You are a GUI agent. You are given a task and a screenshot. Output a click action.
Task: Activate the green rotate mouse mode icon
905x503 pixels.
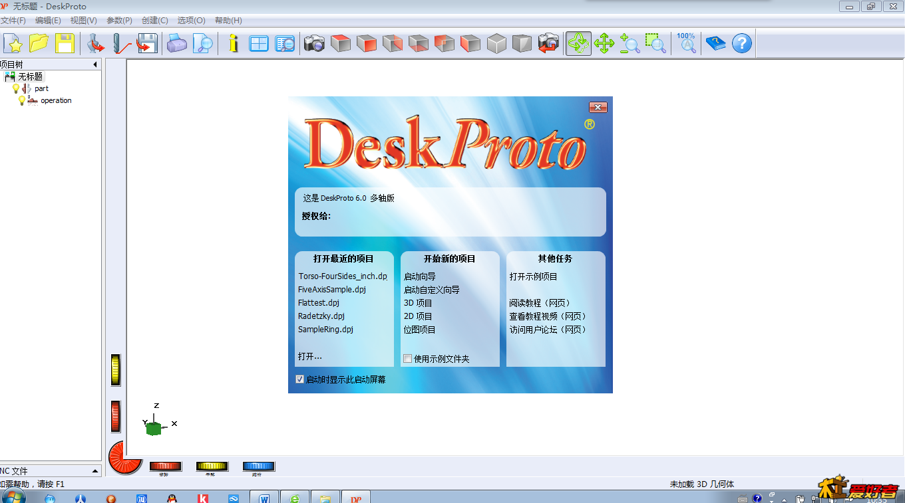pos(578,44)
